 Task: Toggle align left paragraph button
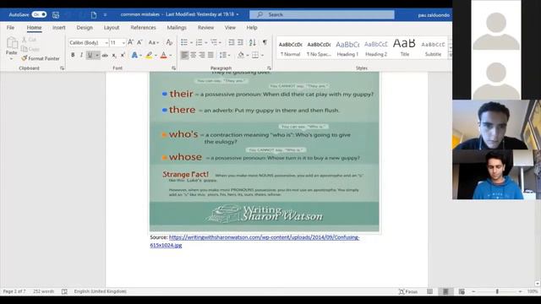[184, 55]
